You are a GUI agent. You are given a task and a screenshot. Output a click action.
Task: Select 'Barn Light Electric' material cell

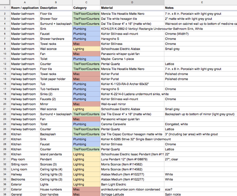point(132,184)
